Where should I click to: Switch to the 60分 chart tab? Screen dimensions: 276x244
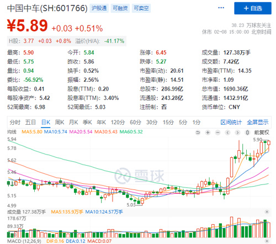[x=135, y=122]
